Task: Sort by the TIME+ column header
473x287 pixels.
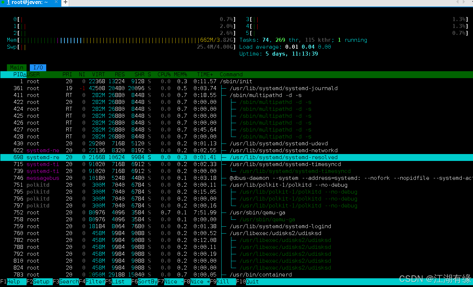Action: coord(205,74)
